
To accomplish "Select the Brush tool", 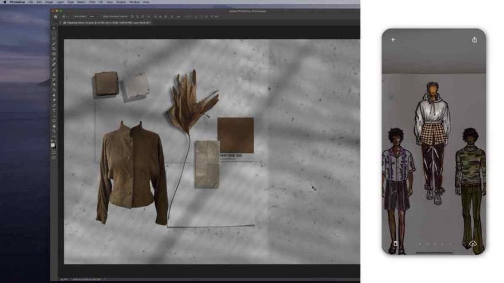I will (x=54, y=69).
